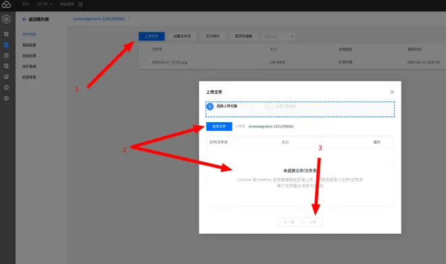Open 域名管理 in the left menu
This screenshot has width=446, height=264.
(x=29, y=66)
